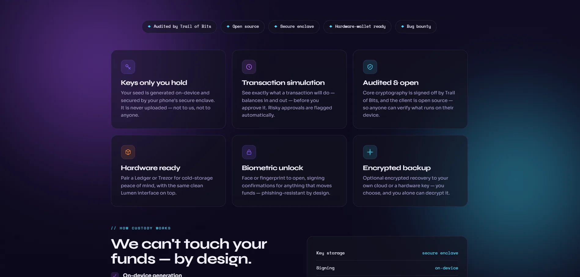Select the Bug bounty pill

416,27
